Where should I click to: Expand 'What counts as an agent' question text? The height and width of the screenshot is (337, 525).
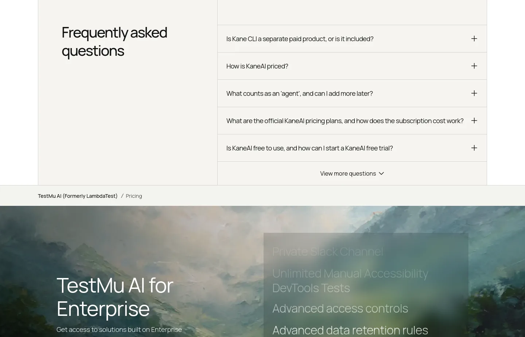point(299,94)
